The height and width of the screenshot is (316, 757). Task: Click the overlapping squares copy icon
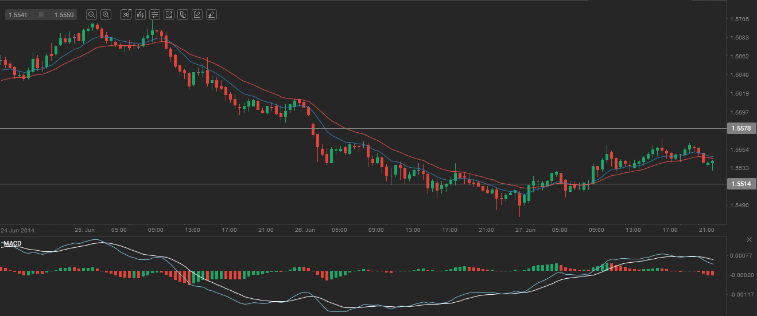[x=183, y=14]
